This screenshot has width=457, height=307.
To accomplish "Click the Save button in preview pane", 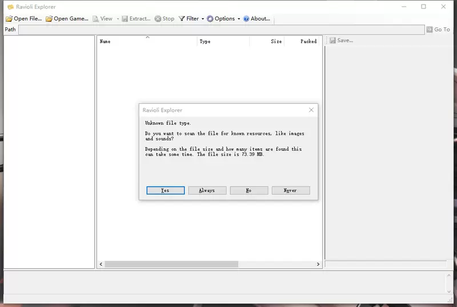I will pos(341,41).
